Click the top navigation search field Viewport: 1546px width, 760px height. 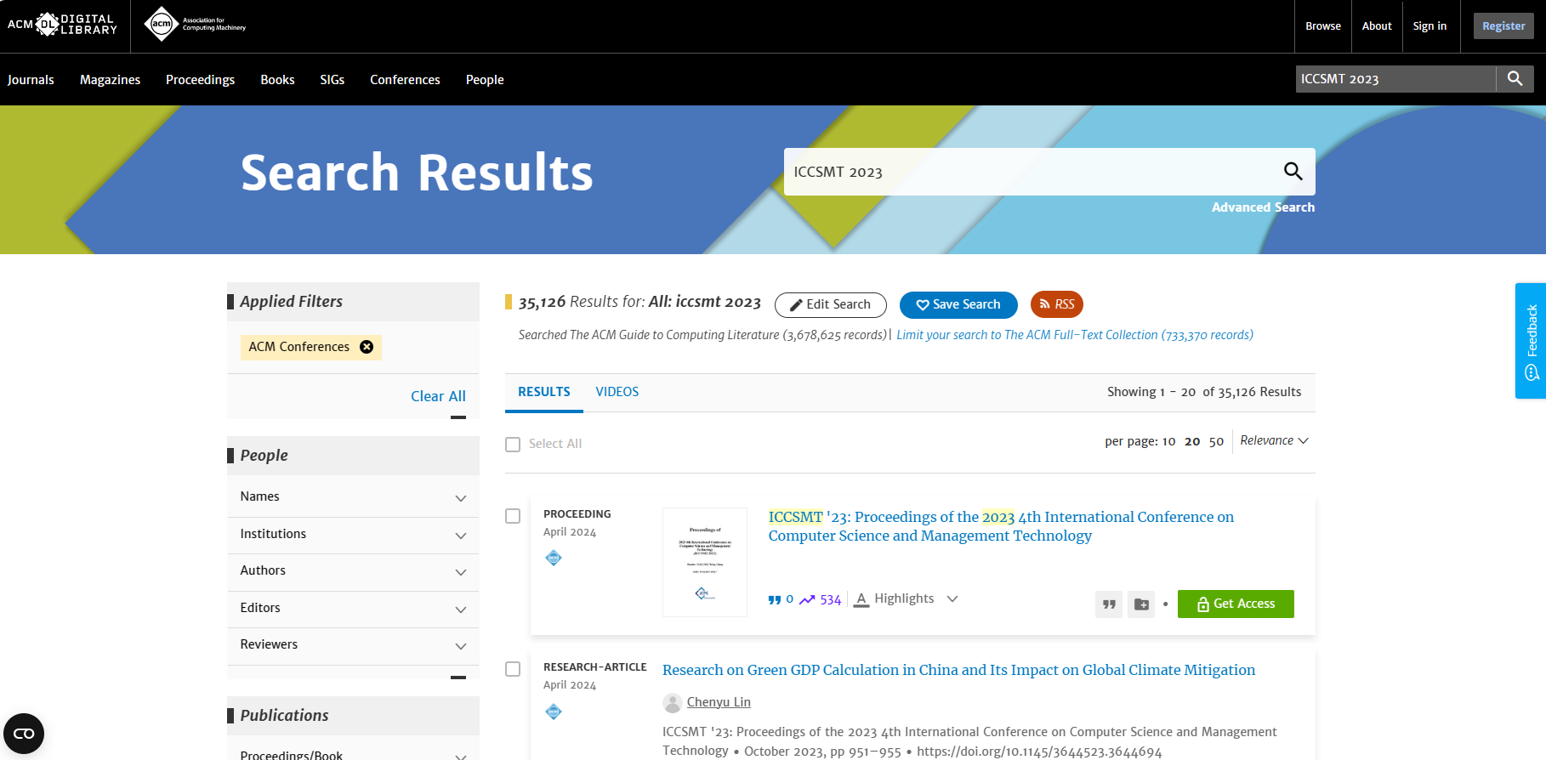pos(1395,79)
